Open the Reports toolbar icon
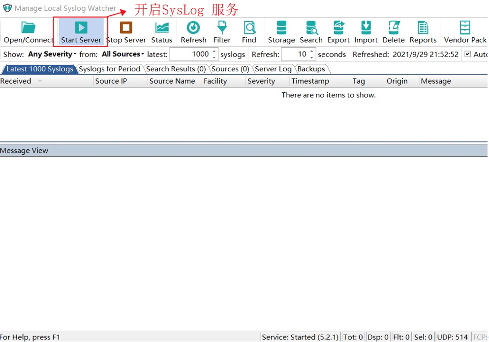Screen dimensions: 489x342 423,28
